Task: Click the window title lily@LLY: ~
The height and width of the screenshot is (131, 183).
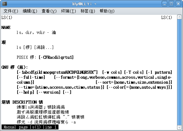Action: pos(84,4)
